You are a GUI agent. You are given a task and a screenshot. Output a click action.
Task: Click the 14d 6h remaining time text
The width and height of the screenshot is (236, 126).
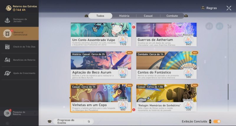(x=21, y=10)
